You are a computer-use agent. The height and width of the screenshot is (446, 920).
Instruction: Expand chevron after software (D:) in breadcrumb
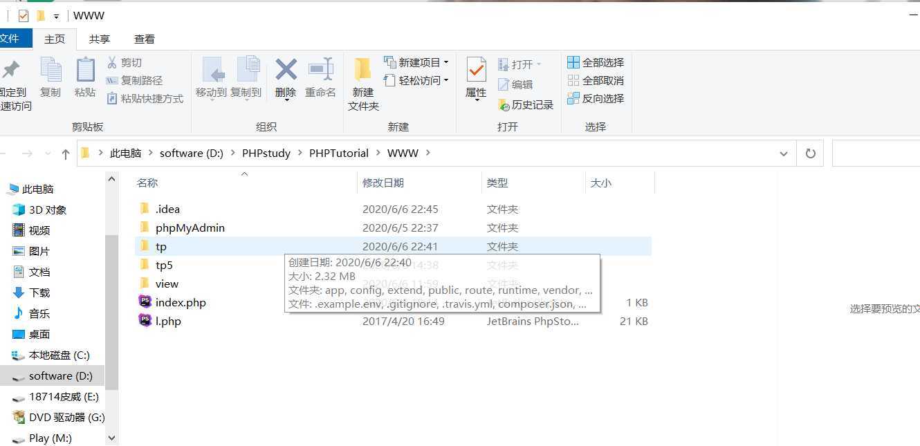[232, 153]
